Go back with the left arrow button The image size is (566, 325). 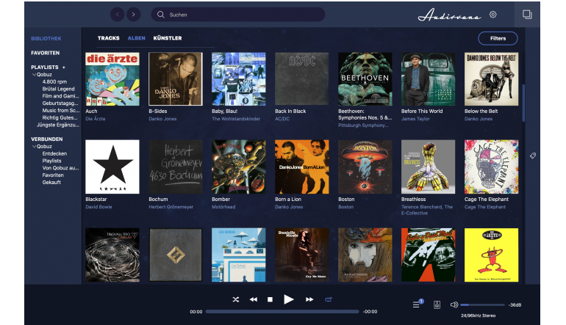(x=118, y=15)
